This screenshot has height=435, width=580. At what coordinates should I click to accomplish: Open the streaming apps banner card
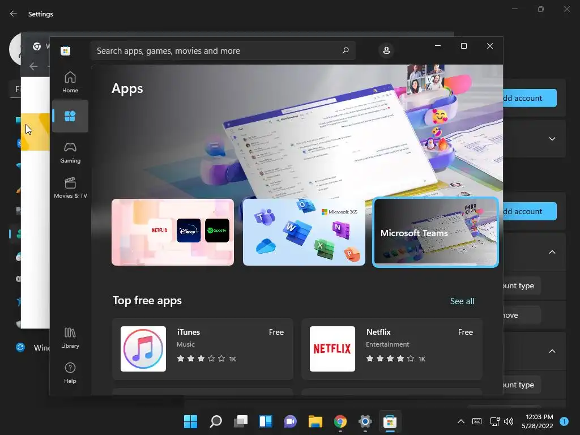[x=173, y=232]
